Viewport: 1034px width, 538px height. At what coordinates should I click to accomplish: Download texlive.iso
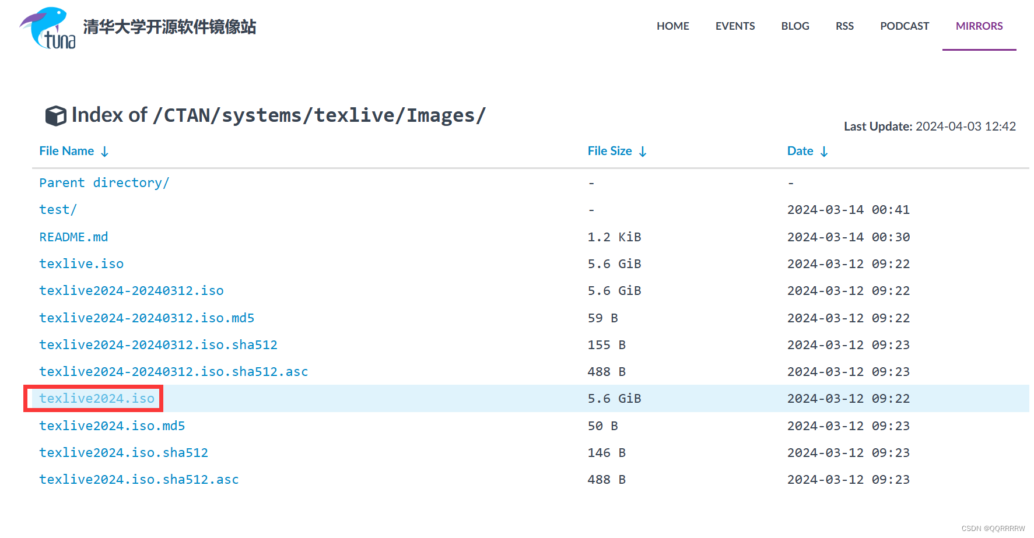click(81, 264)
